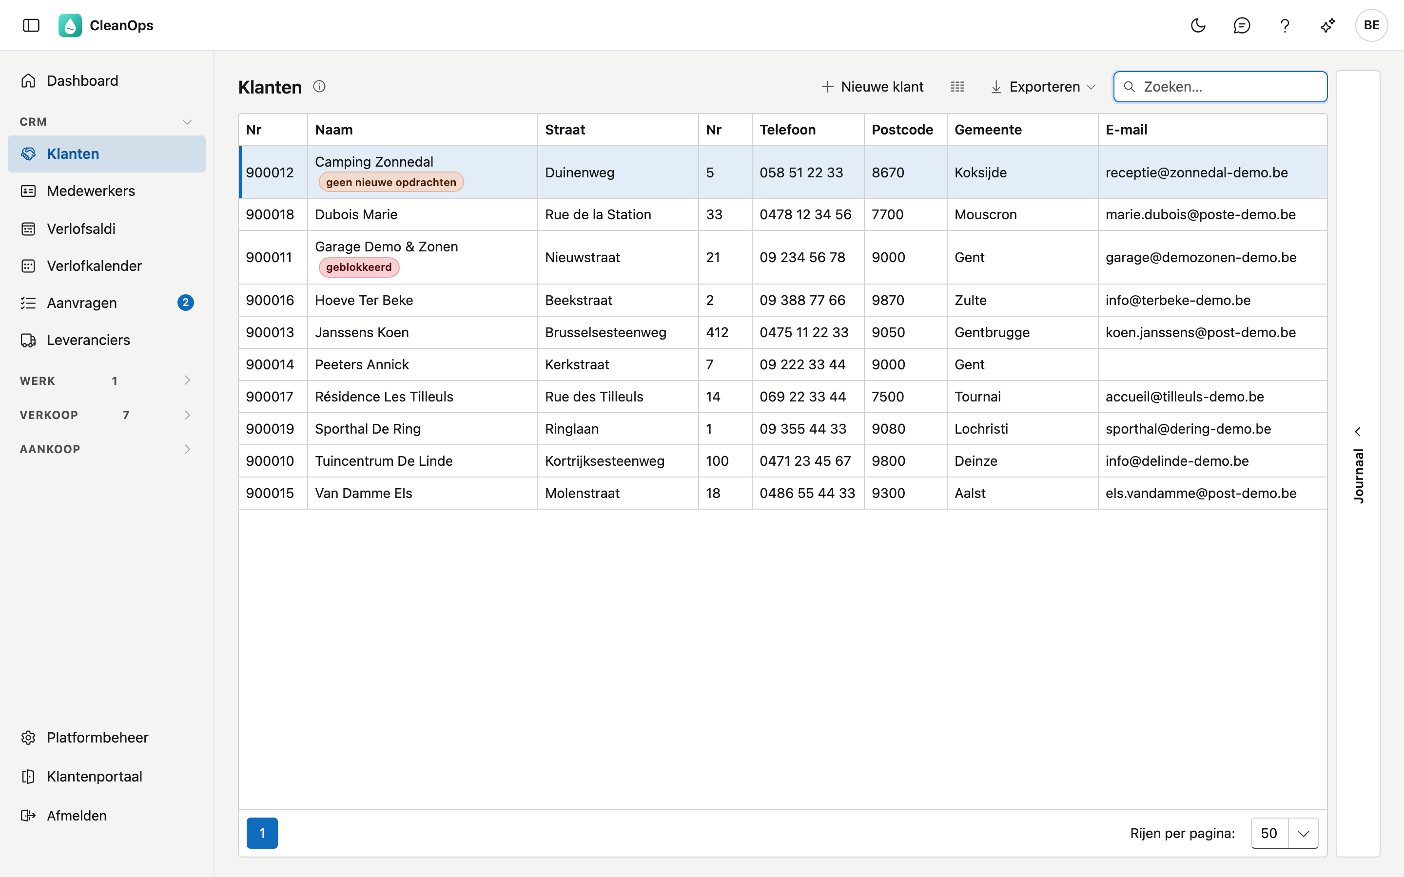Open the rows per page dropdown
This screenshot has width=1404, height=877.
(x=1285, y=833)
